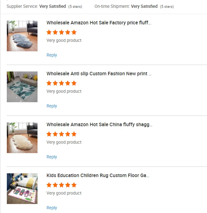Open the cream shaggy rug thumbnail

point(22,138)
